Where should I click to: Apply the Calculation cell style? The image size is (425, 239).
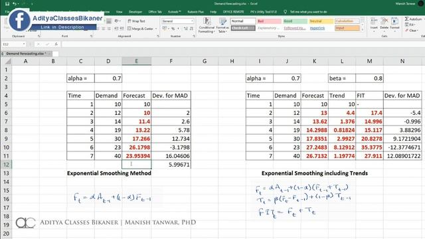[x=347, y=21]
